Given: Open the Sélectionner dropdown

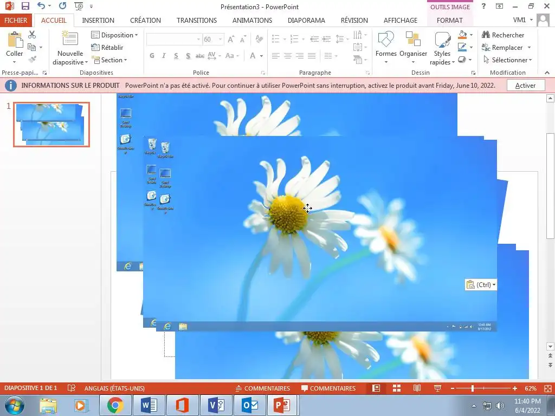Looking at the screenshot, I should coord(507,60).
